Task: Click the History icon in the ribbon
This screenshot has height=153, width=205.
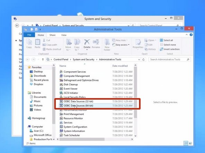Action: coord(146,49)
